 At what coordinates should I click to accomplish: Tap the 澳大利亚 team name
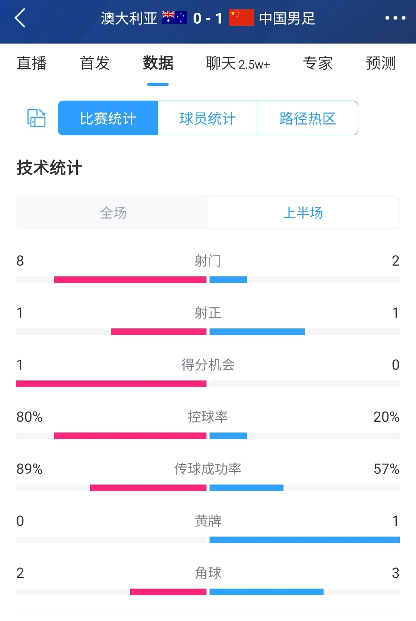[129, 18]
